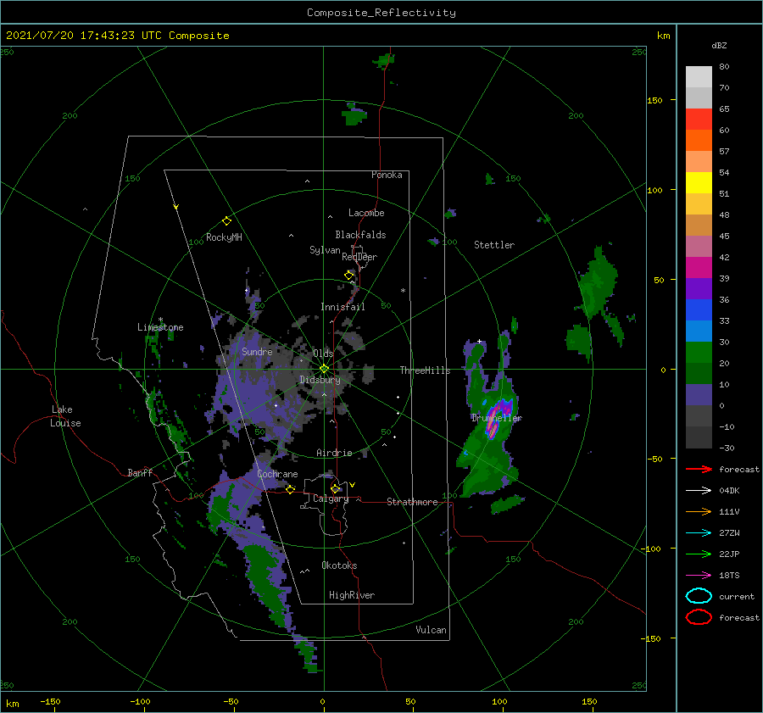Click the yellow diamond marker near Cochrane

[x=291, y=489]
